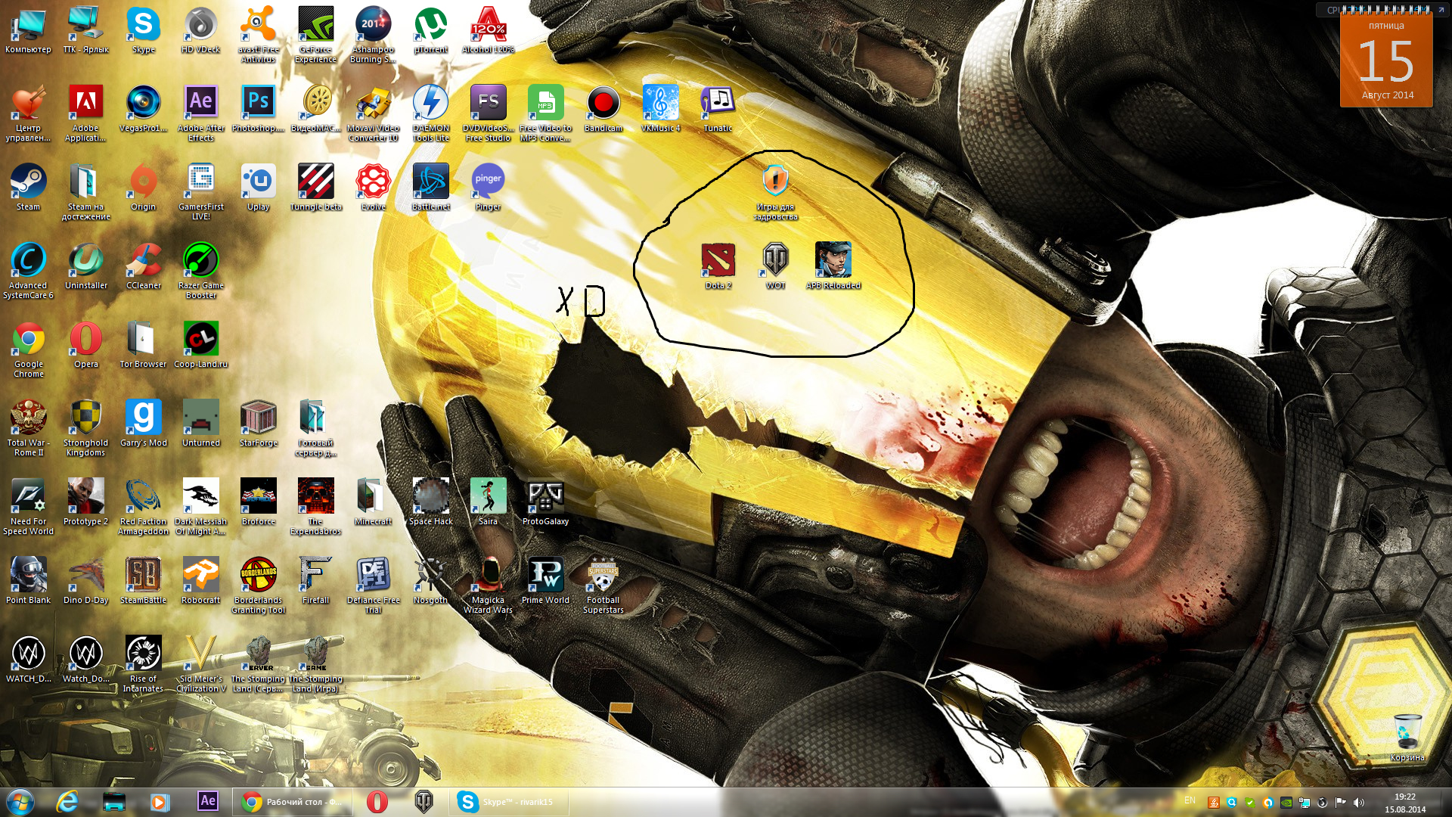1452x817 pixels.
Task: Open the Evolve desktop icon
Action: point(373,187)
